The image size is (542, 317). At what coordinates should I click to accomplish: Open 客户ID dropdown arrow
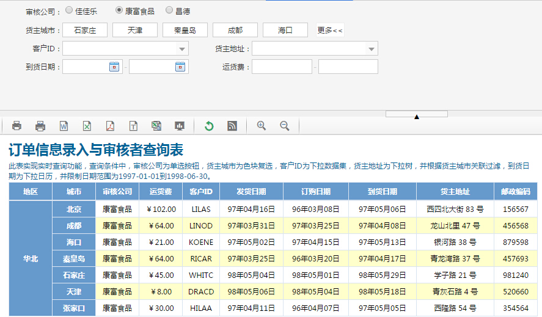click(x=182, y=49)
